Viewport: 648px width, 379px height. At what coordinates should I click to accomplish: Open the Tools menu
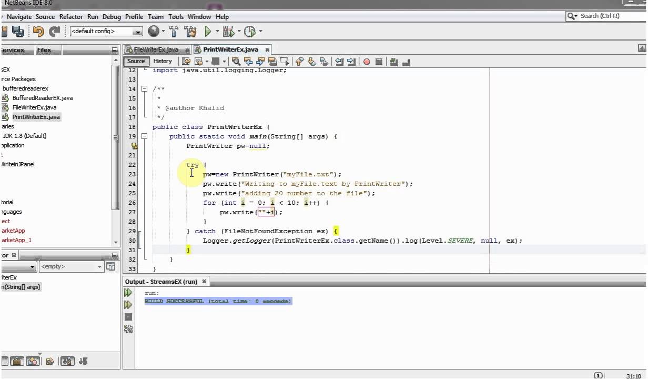point(176,17)
